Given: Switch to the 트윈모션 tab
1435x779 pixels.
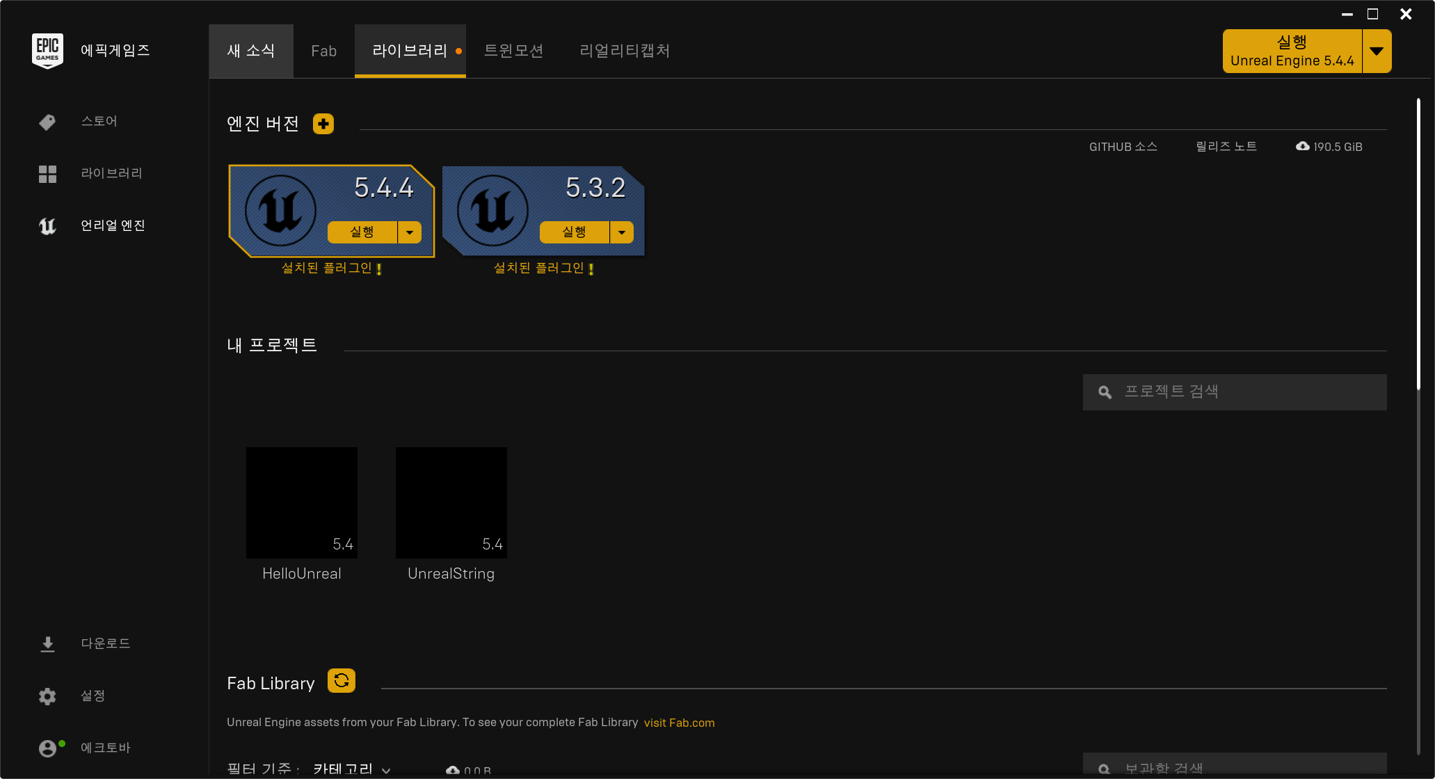Looking at the screenshot, I should [x=513, y=51].
